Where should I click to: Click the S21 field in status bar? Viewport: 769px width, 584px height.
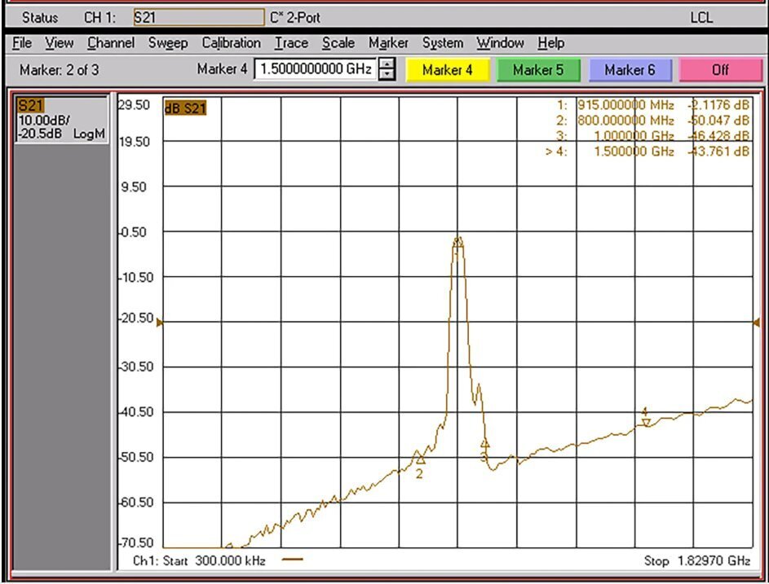pos(198,17)
